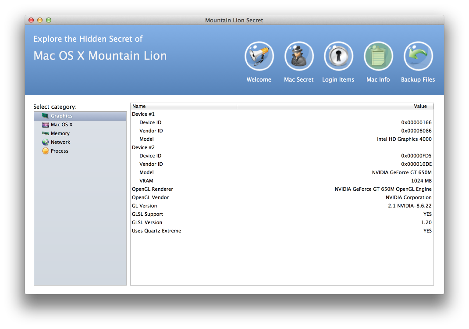469x329 pixels.
Task: Select the Network category label
Action: (60, 142)
